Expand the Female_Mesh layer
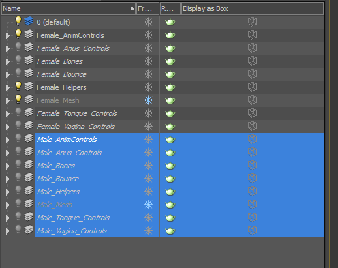 click(x=8, y=101)
